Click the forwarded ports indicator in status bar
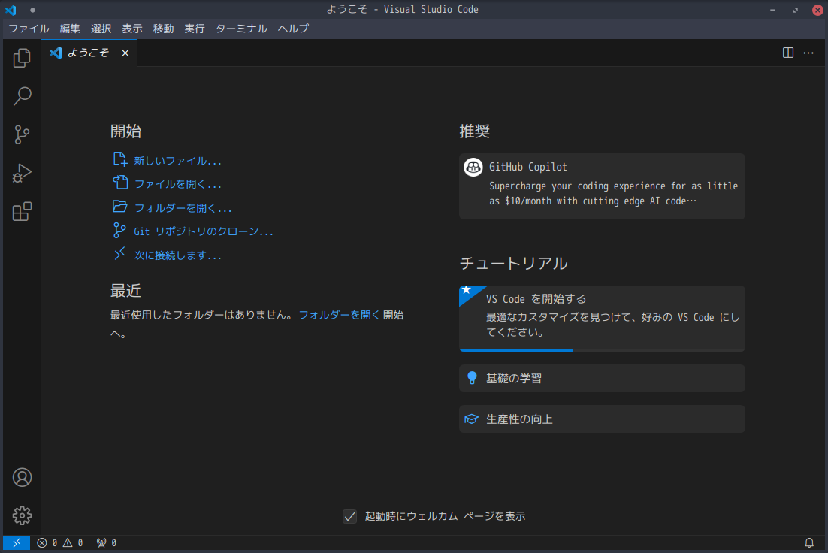 106,543
